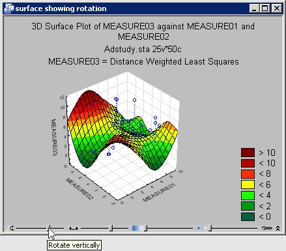This screenshot has width=286, height=251.
Task: Click the slider handle beside gradient icon
Action: click(145, 228)
